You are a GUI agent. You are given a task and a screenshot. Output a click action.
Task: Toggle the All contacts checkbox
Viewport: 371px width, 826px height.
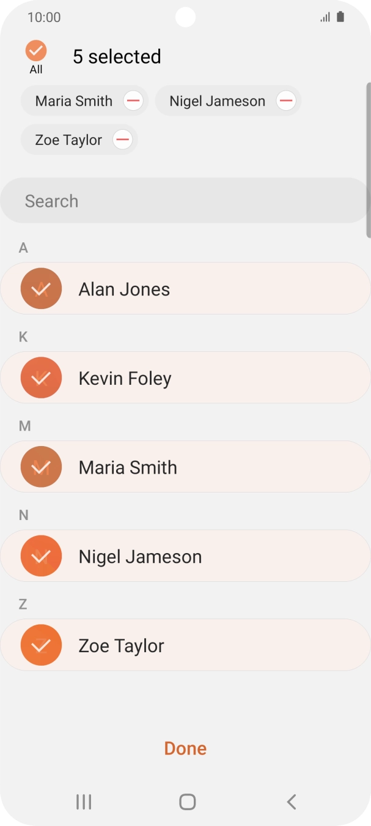(x=36, y=51)
